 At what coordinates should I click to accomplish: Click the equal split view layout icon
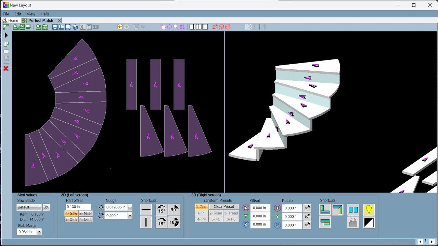pyautogui.click(x=199, y=27)
